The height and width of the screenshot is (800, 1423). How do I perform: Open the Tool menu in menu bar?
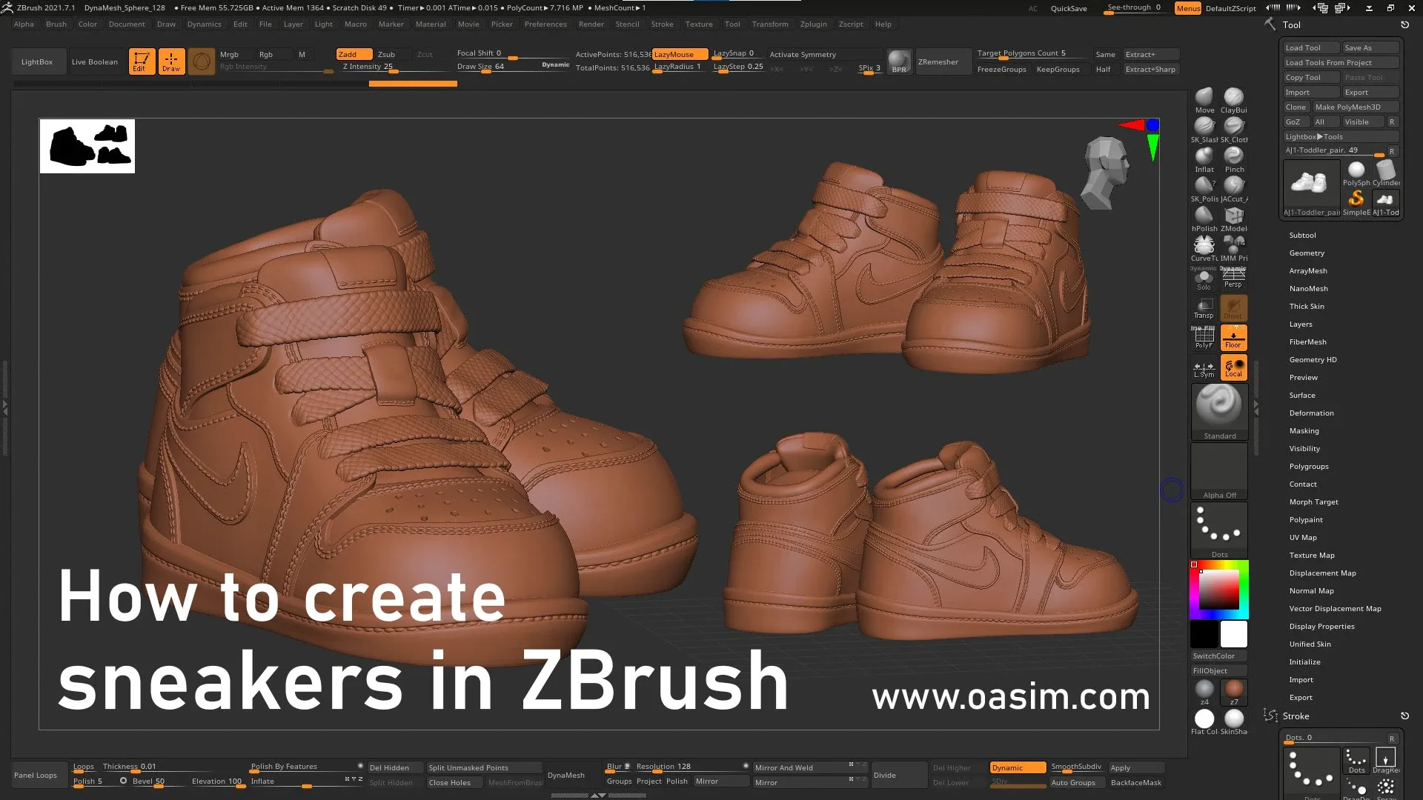click(x=732, y=24)
